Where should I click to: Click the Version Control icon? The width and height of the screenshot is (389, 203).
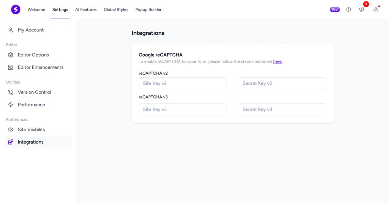pyautogui.click(x=11, y=92)
